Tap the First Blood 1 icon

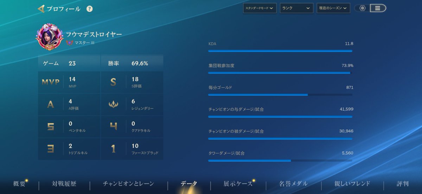click(x=113, y=149)
